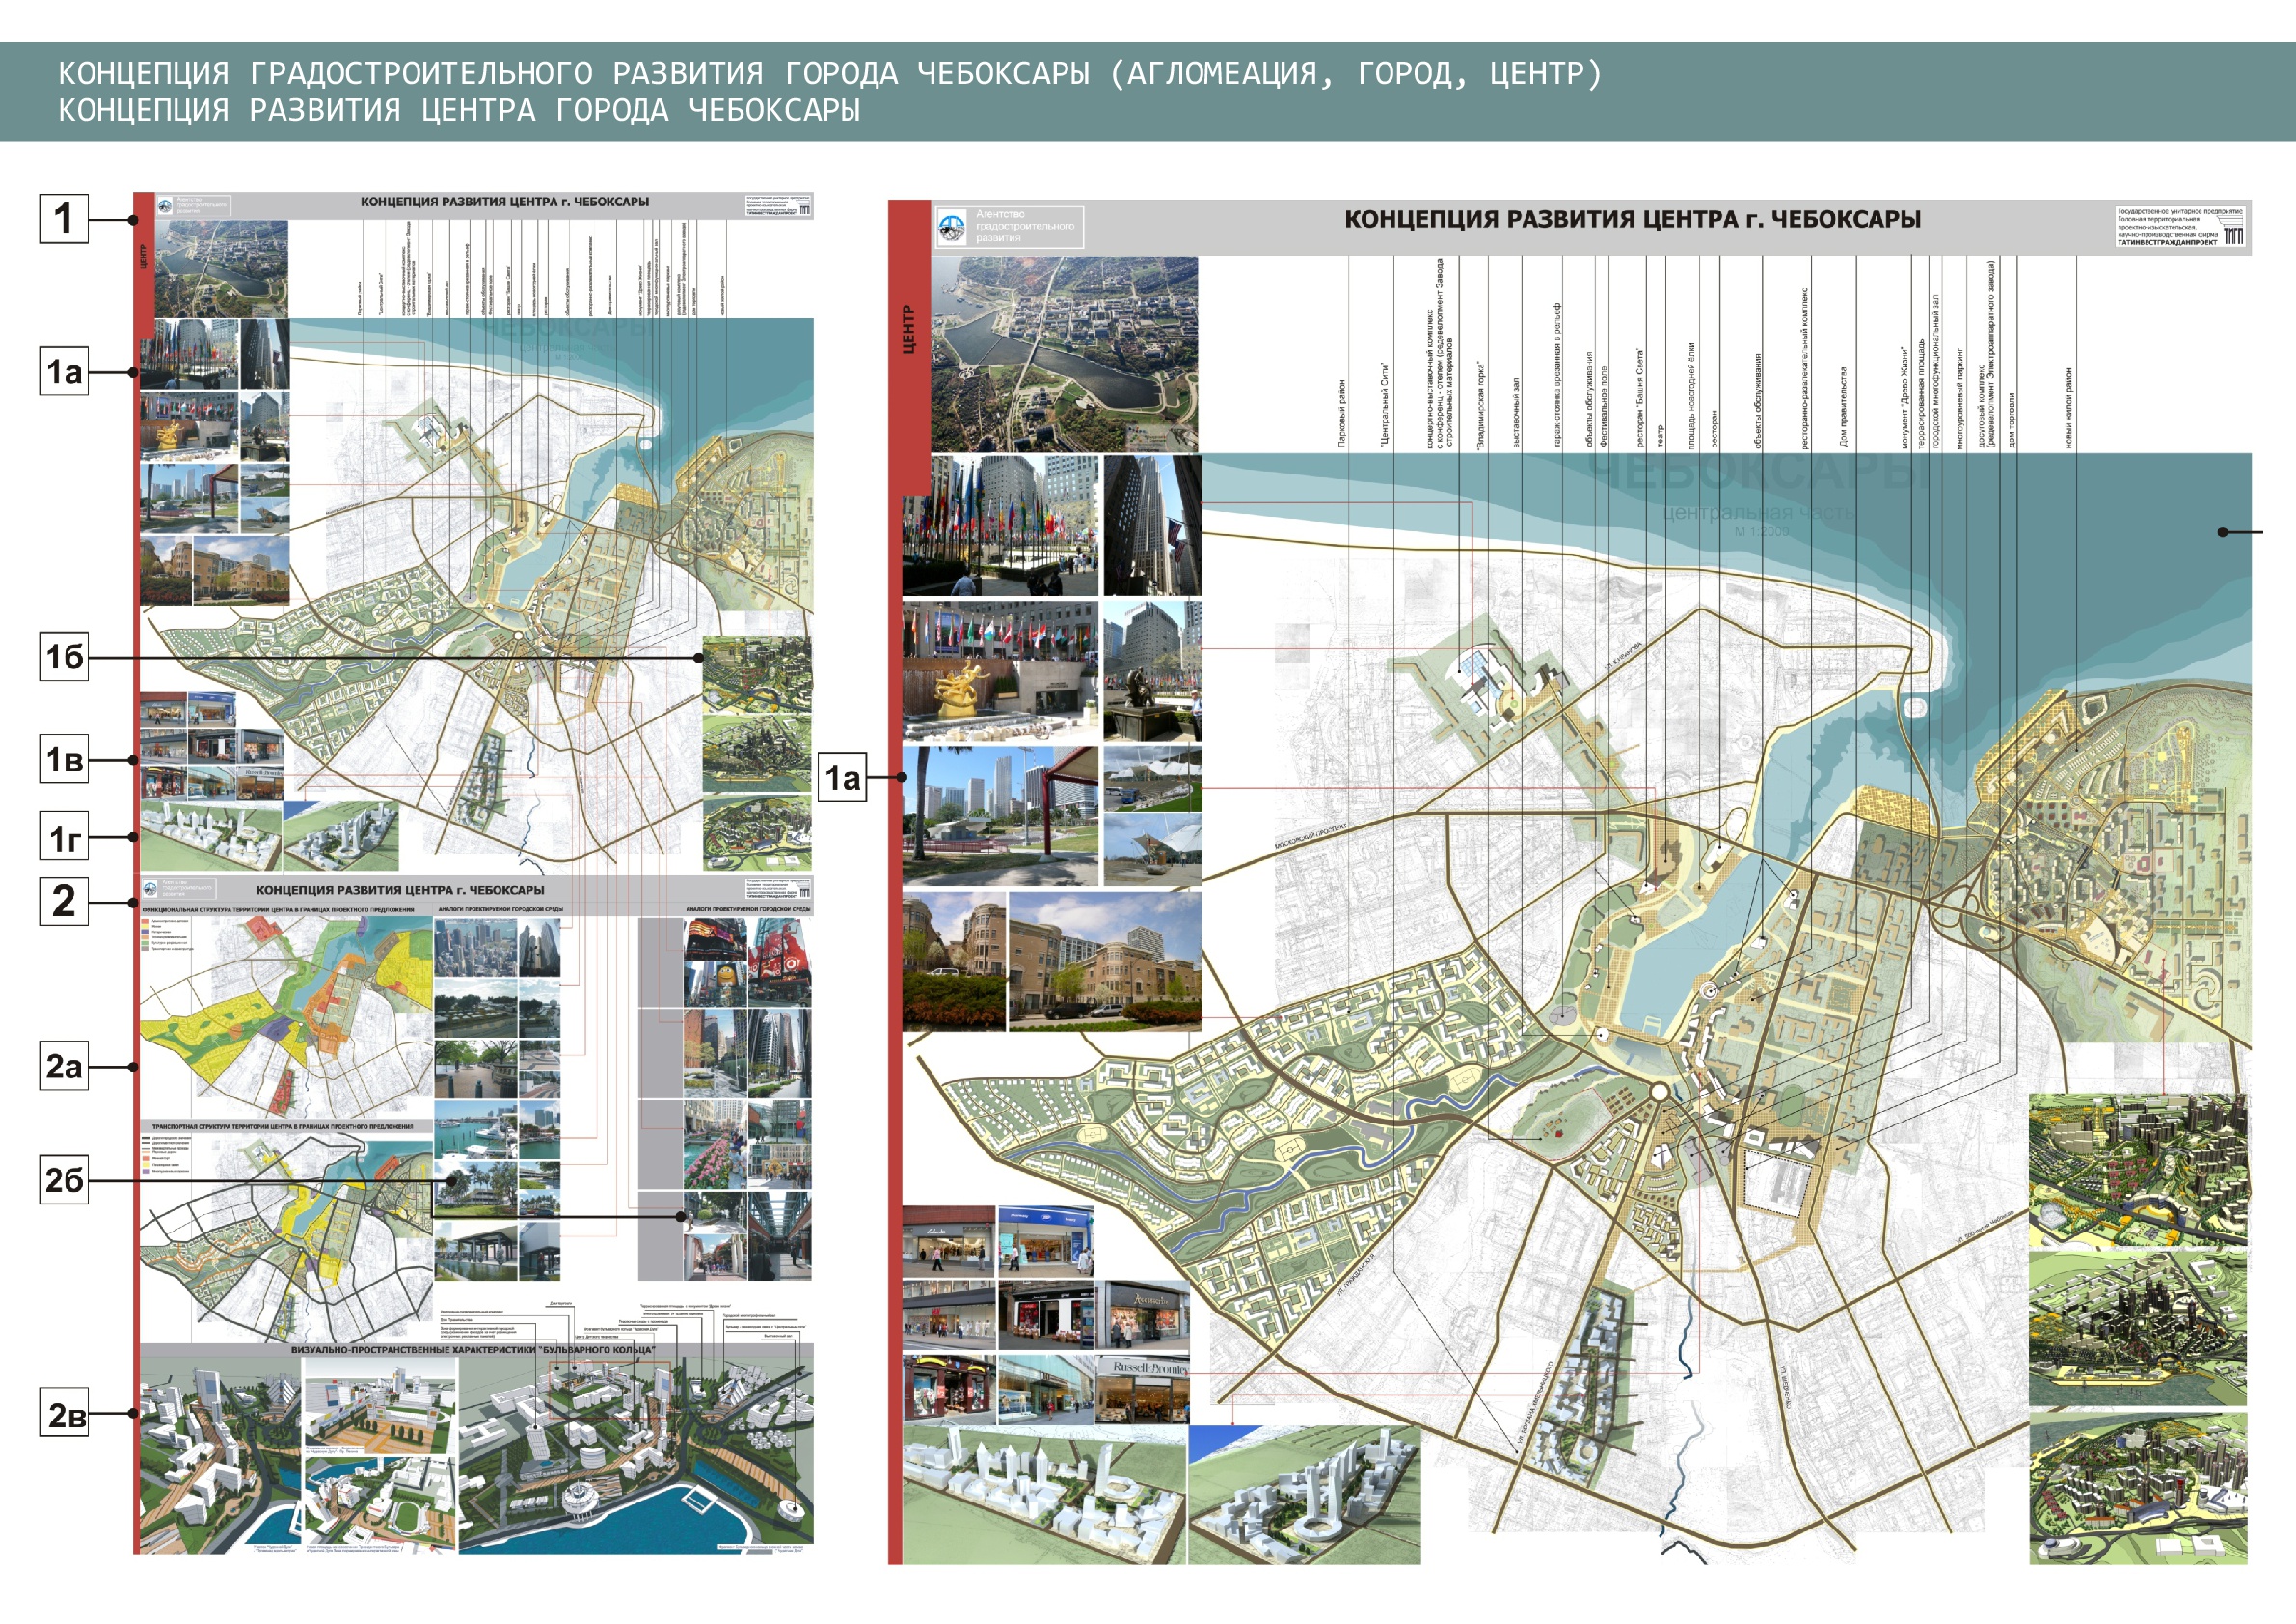The width and height of the screenshot is (2296, 1624).
Task: Click the small agency logo on left poster header
Action: [x=164, y=206]
